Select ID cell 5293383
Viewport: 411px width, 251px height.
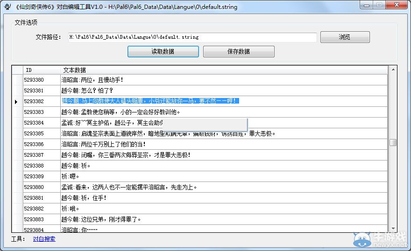tap(42, 112)
